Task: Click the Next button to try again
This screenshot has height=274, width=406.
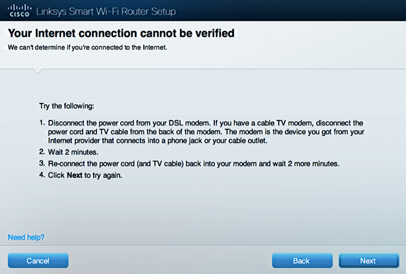Action: [x=369, y=260]
